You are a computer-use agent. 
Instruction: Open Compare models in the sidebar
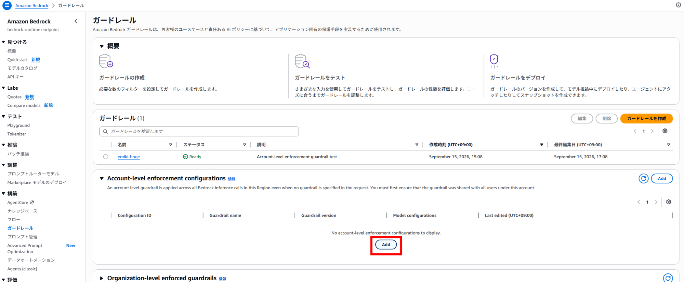tap(24, 105)
